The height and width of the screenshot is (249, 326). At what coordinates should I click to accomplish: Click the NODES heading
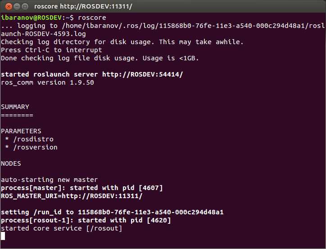point(11,163)
